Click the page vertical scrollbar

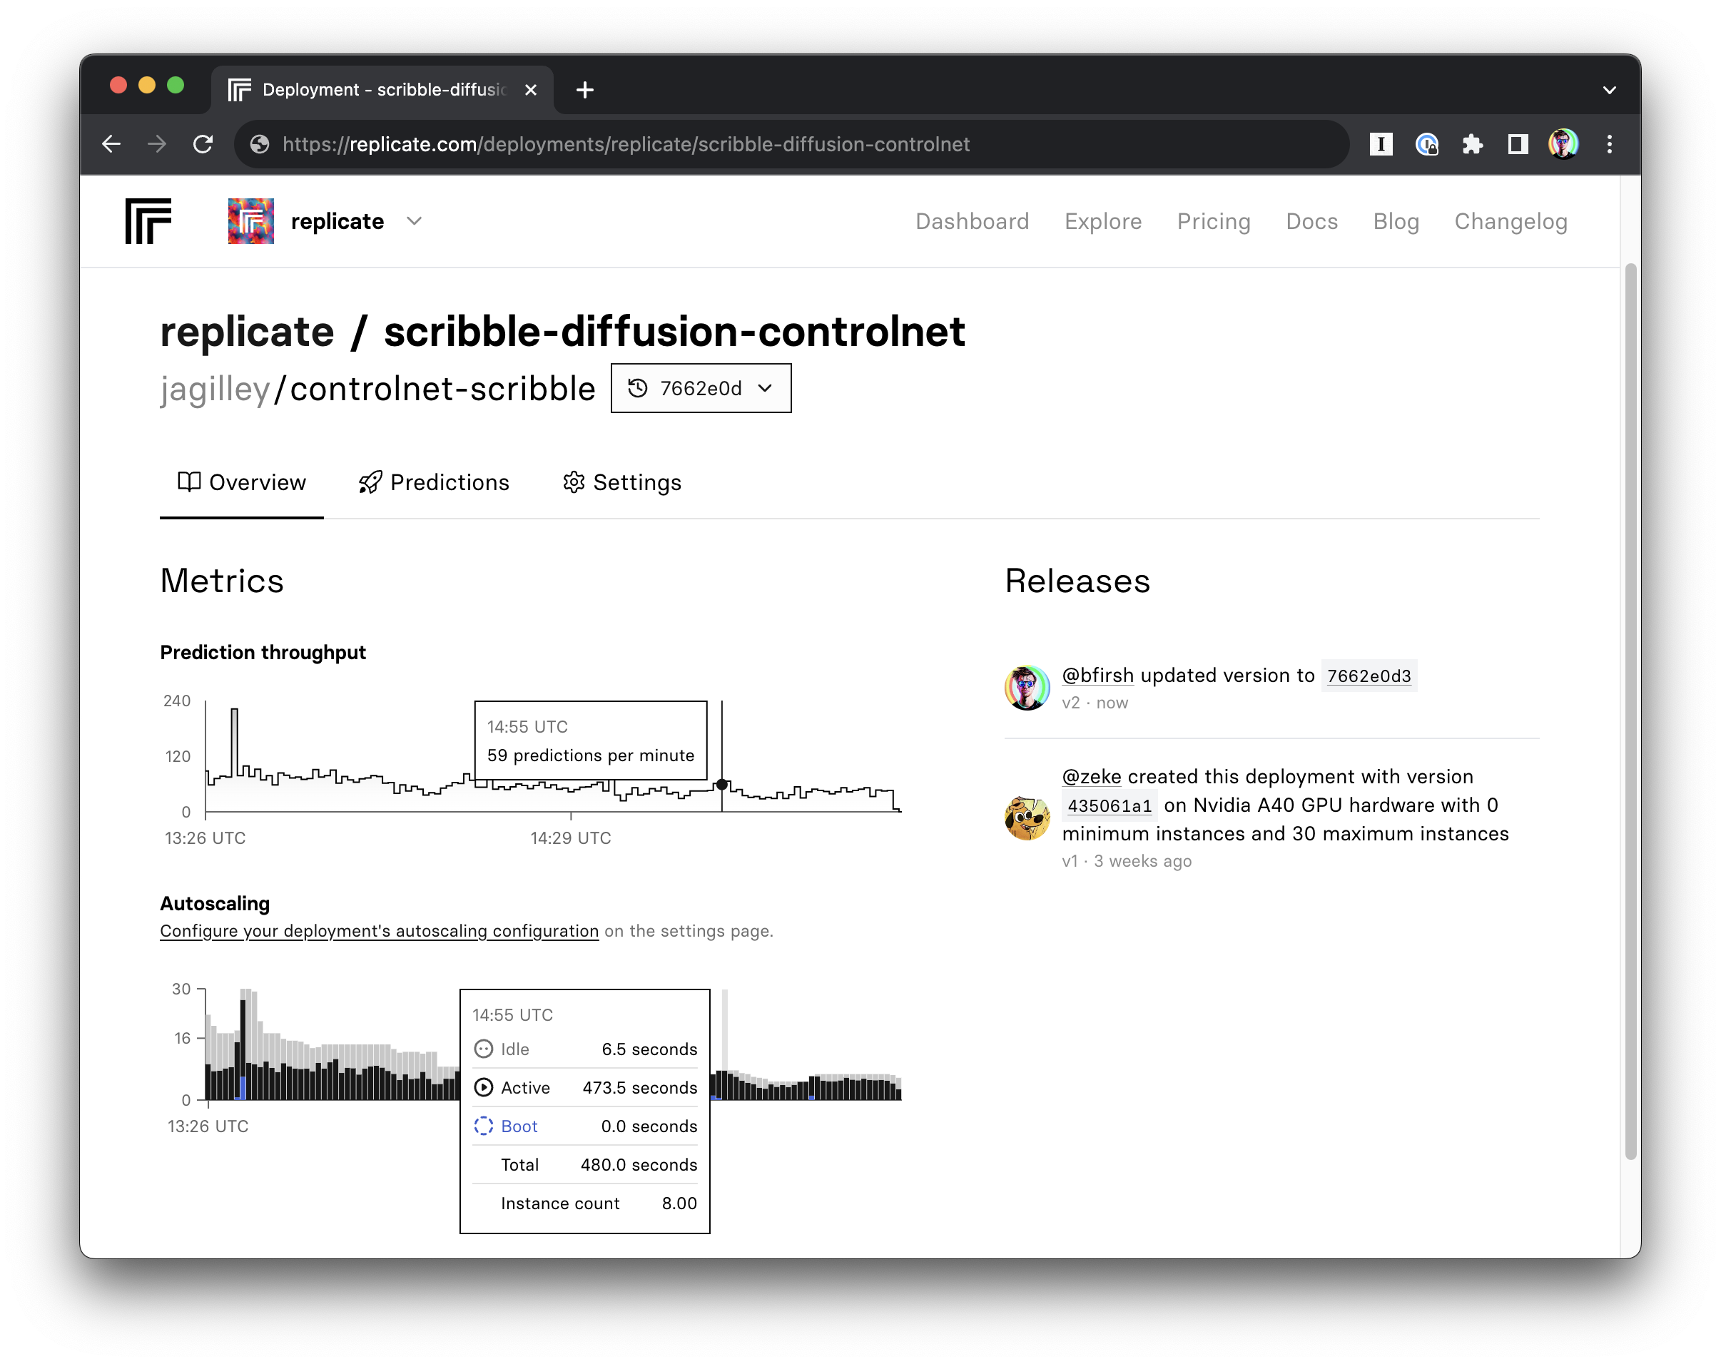coord(1631,711)
